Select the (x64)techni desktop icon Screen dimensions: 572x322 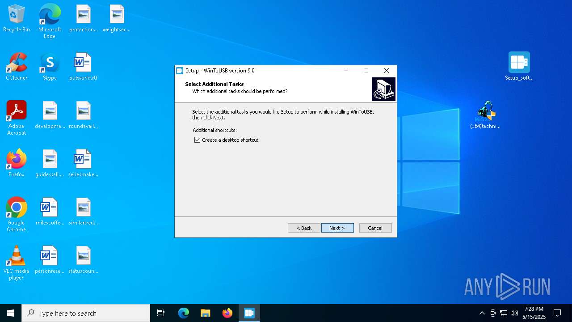(x=485, y=115)
